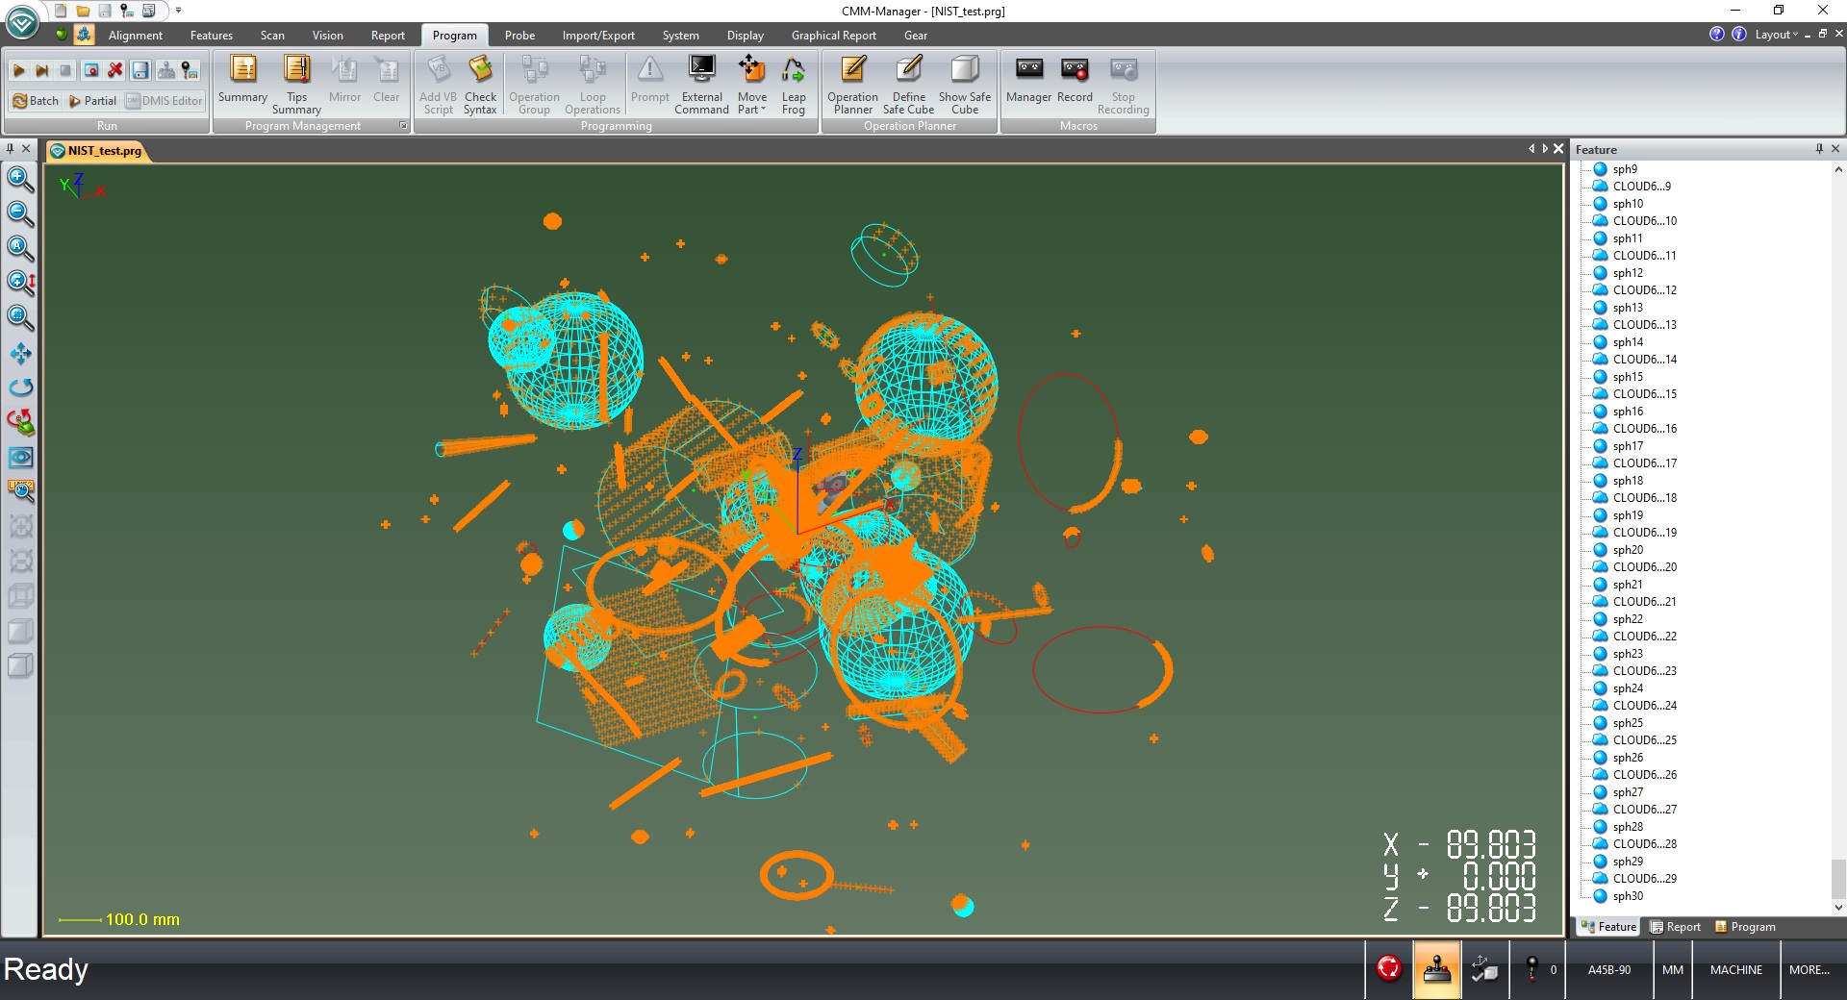Select sph30 in the Feature tree

(1628, 896)
